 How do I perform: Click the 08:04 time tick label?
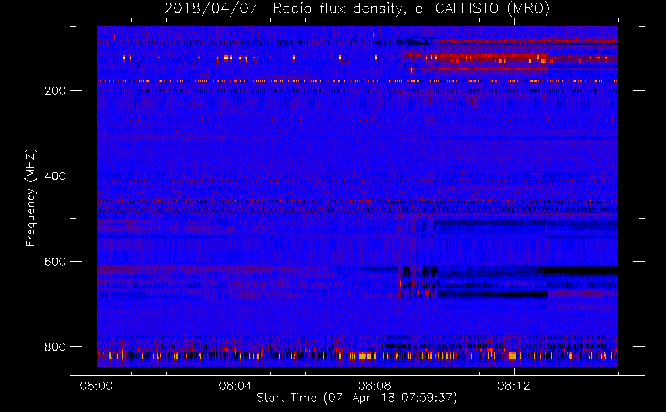[235, 386]
